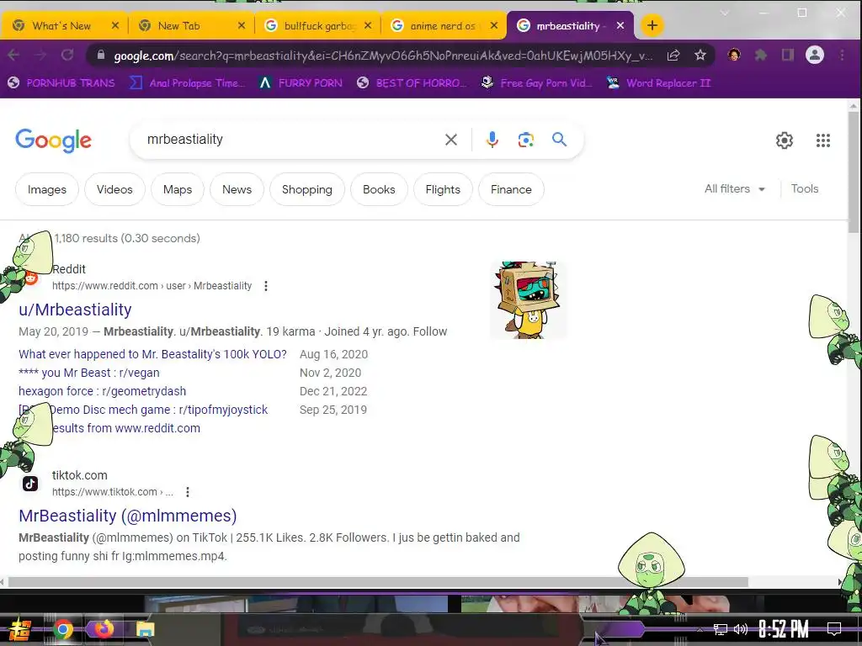Open the MrBeastiality (@mlmmemes) TikTok result
The height and width of the screenshot is (646, 862).
tap(128, 516)
